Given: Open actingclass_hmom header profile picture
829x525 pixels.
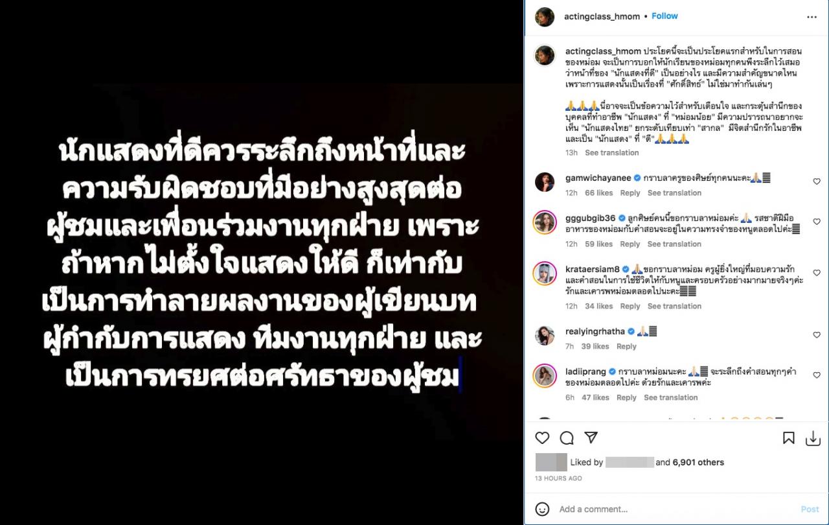Looking at the screenshot, I should [545, 17].
